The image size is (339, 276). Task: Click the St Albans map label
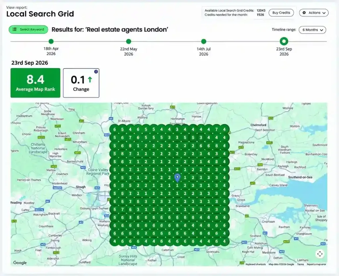coord(124,121)
